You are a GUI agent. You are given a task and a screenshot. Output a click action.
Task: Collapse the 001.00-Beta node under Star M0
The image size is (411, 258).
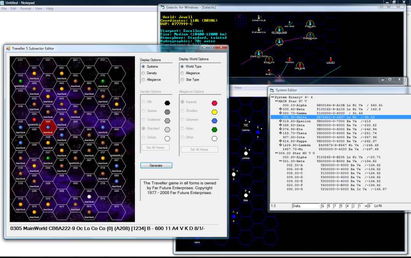tap(280, 161)
